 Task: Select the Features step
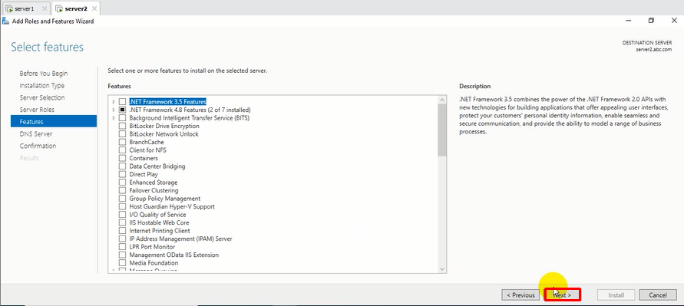tap(54, 122)
